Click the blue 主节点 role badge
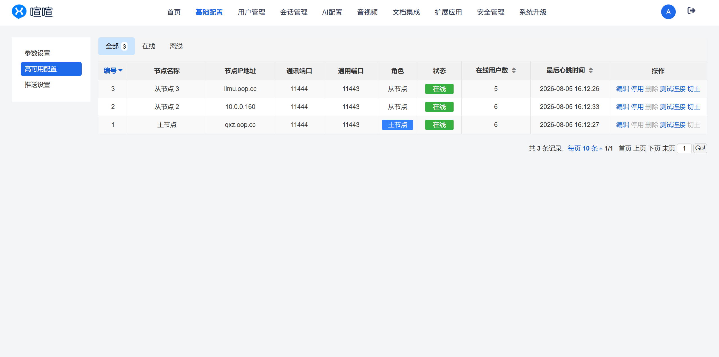Screen dimensions: 719x357 point(397,125)
